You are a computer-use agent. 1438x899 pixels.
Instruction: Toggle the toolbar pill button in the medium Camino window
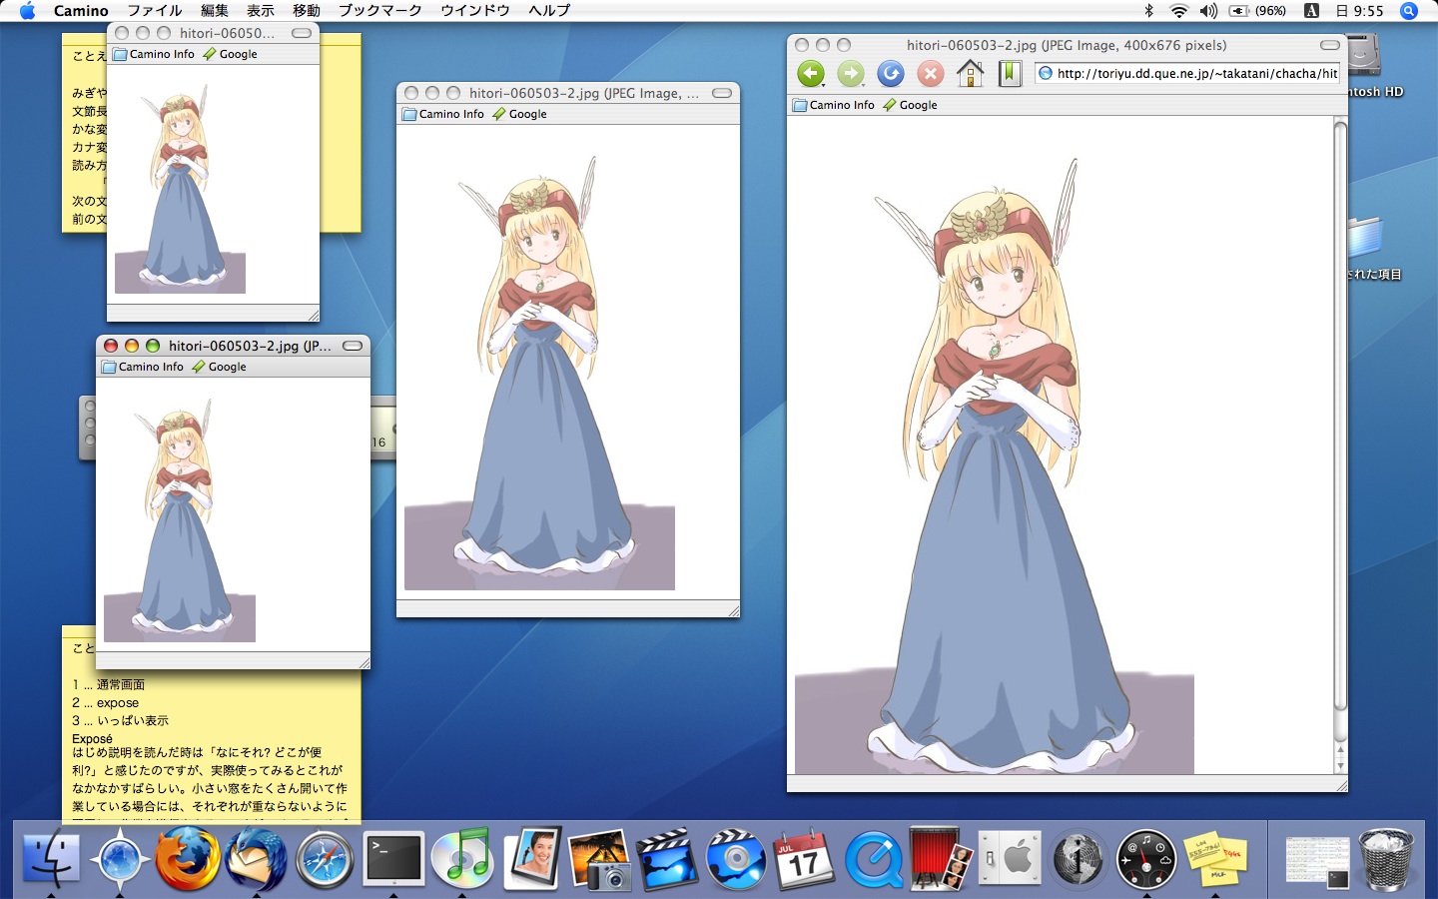[722, 93]
